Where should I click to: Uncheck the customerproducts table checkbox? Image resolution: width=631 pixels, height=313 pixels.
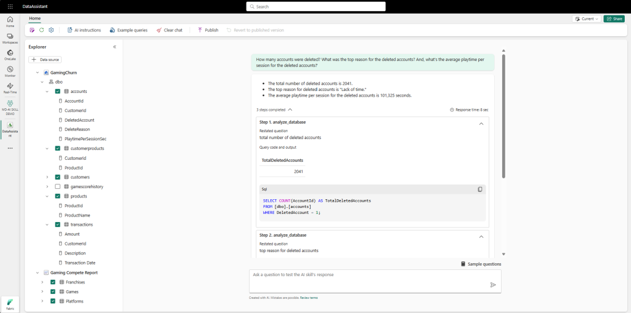(x=57, y=148)
